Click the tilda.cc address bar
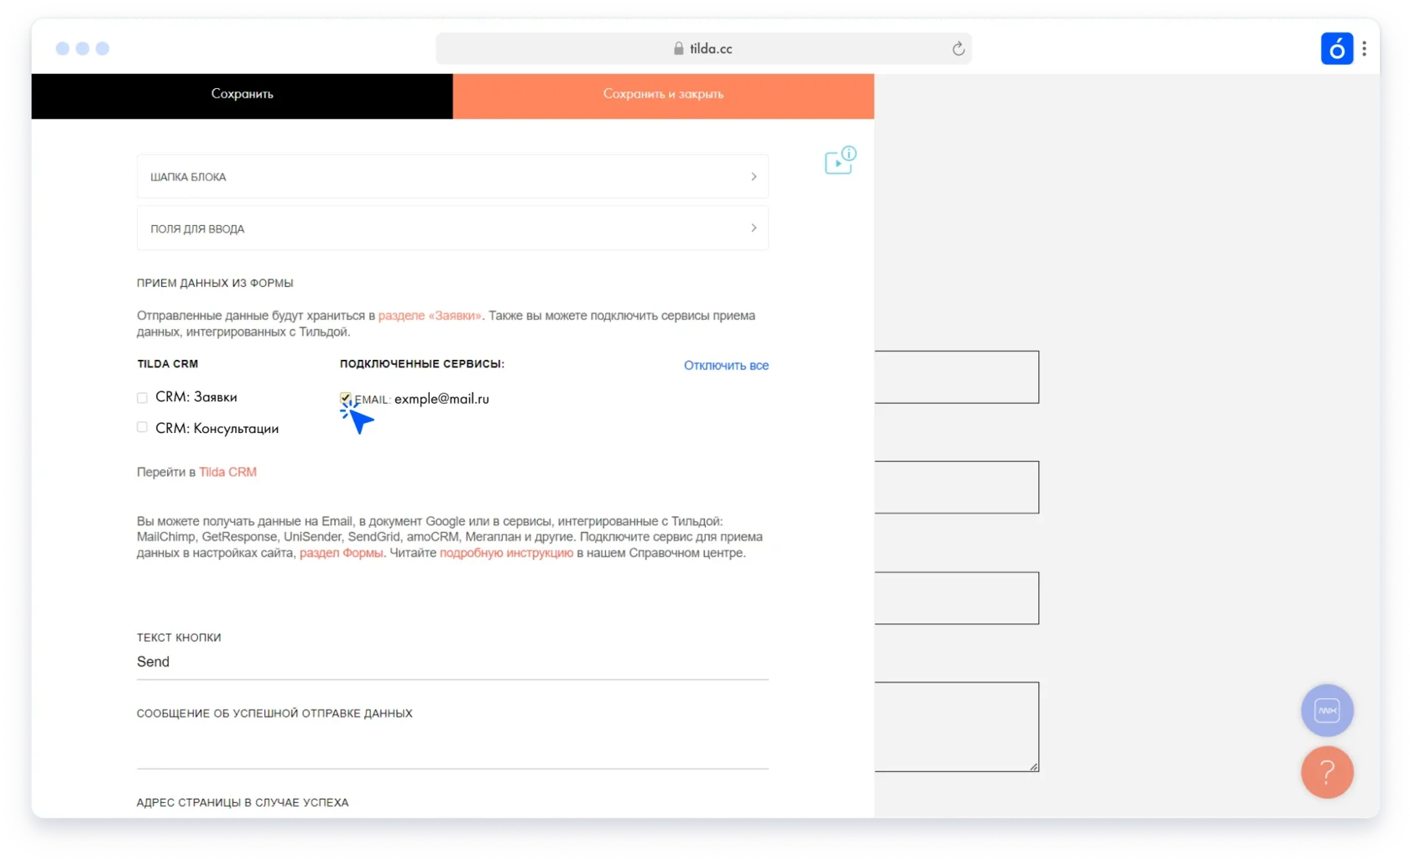 [703, 49]
